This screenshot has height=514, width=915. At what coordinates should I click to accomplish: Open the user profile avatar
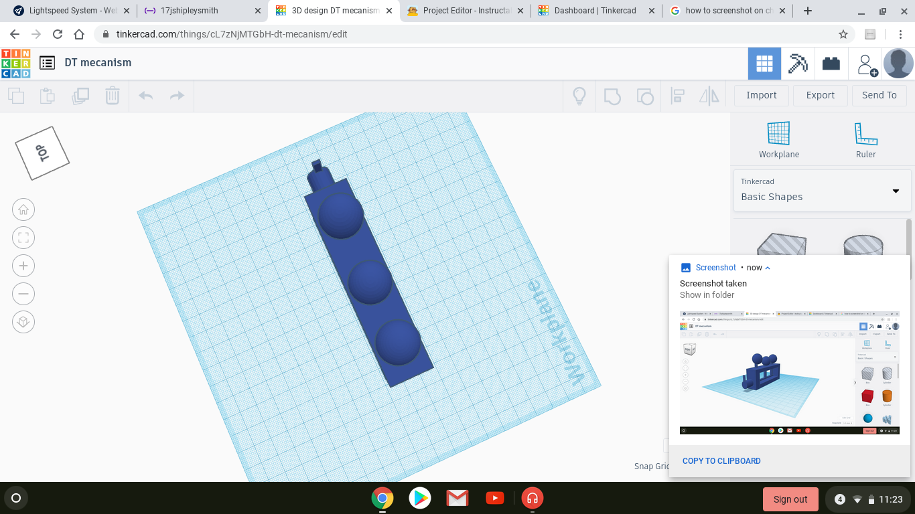pyautogui.click(x=898, y=64)
